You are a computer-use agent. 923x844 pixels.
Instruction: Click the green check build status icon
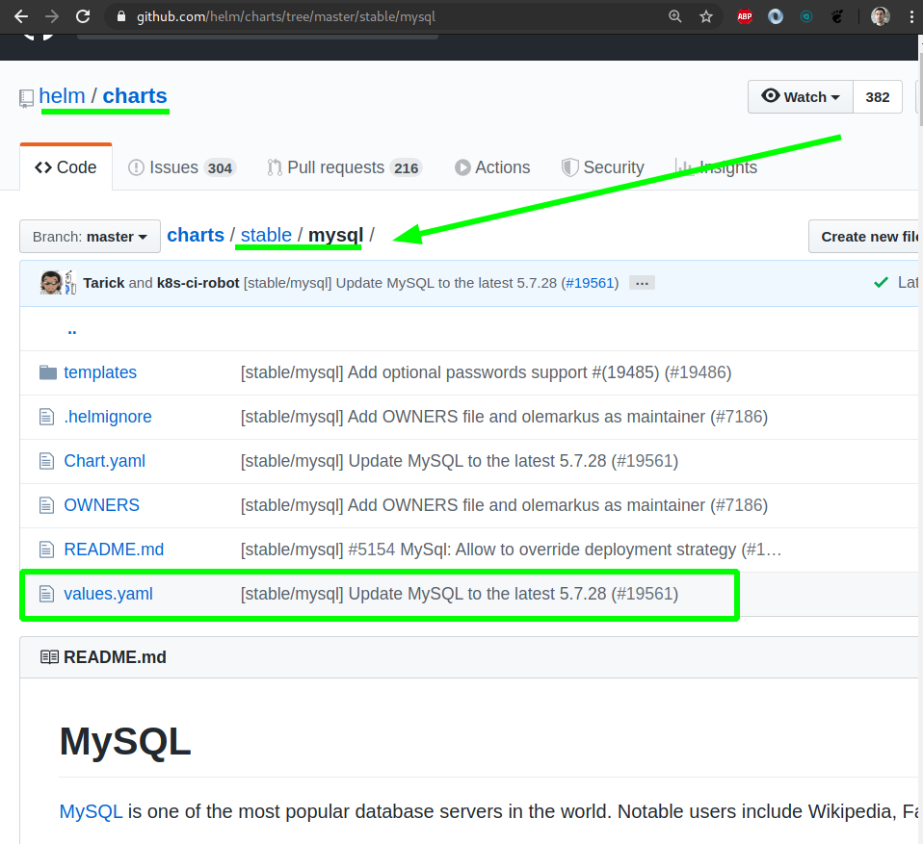point(881,283)
